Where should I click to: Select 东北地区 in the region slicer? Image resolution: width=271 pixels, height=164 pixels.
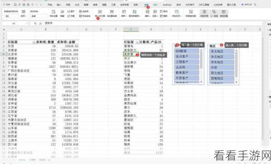[222, 51]
